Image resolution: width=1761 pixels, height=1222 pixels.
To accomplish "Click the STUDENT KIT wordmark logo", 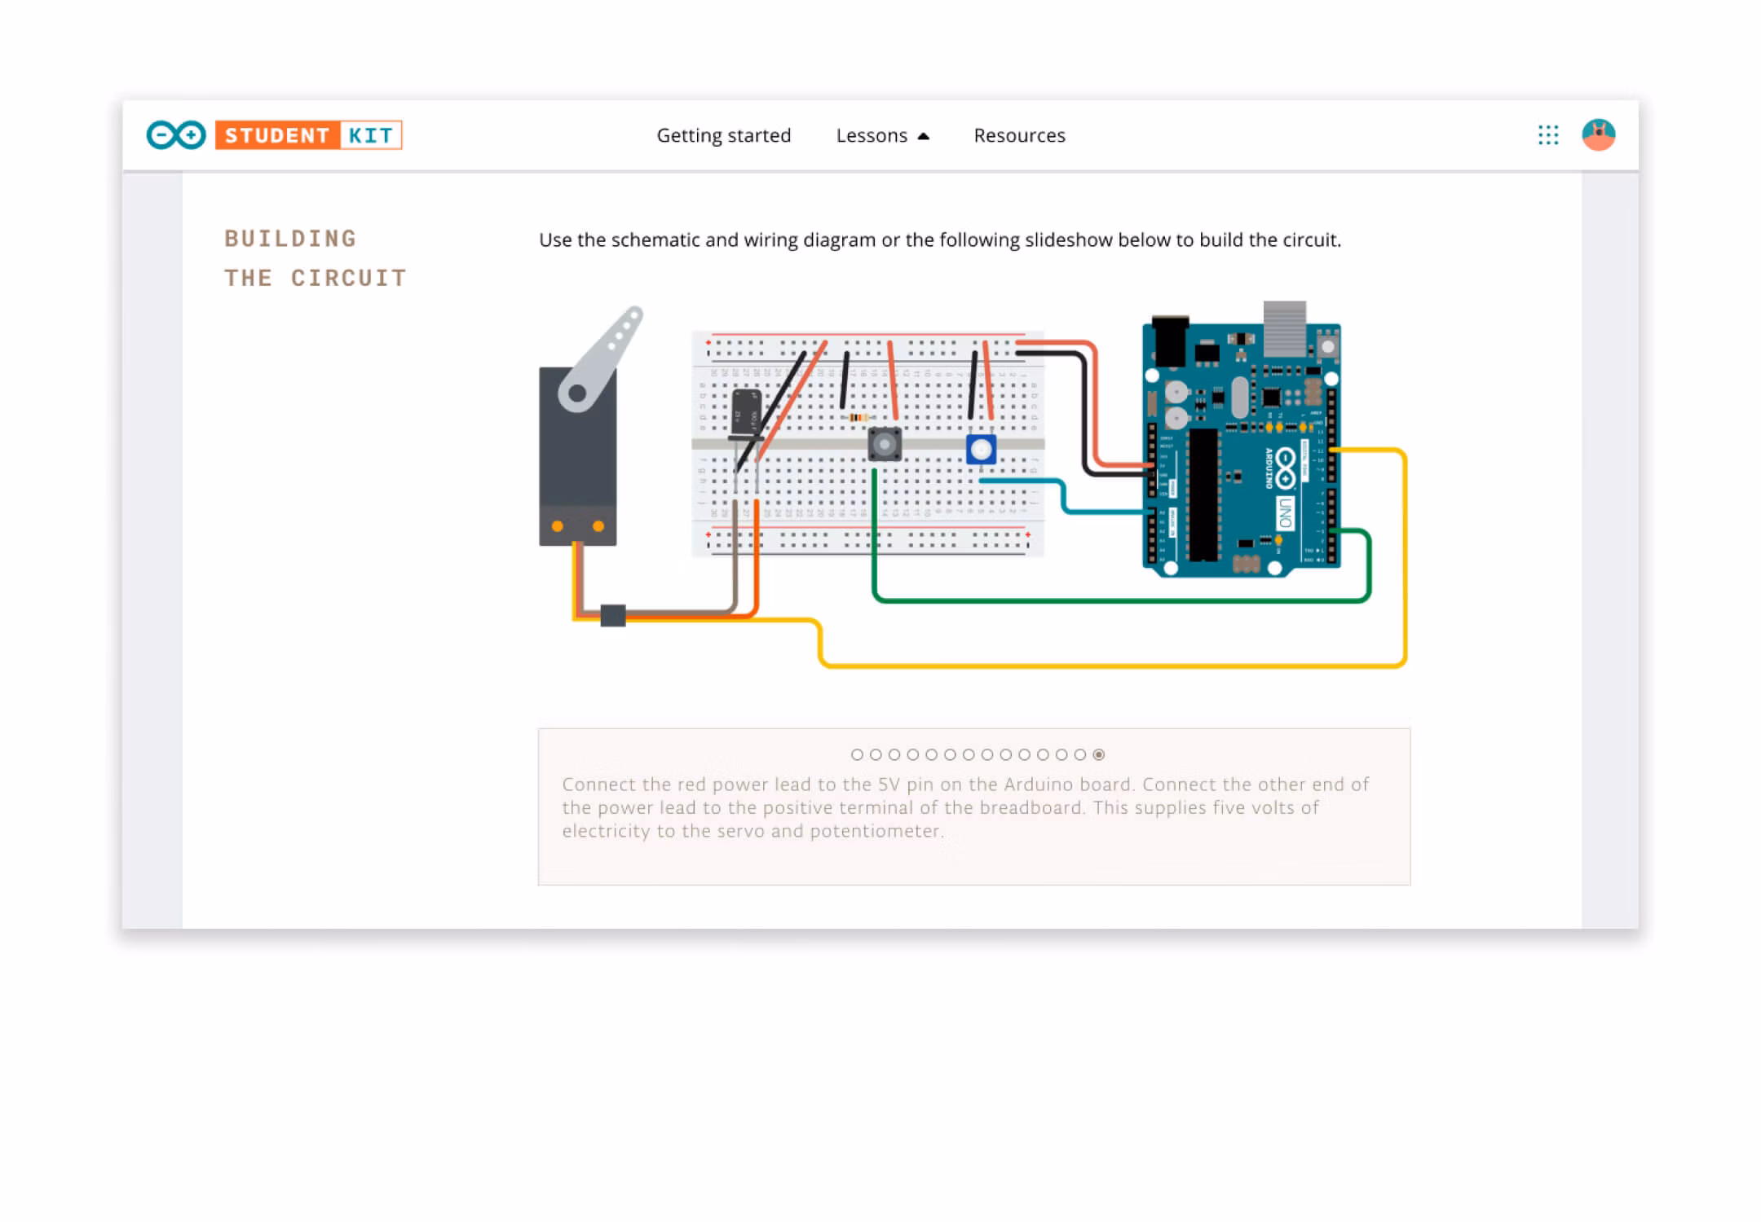I will pos(308,135).
